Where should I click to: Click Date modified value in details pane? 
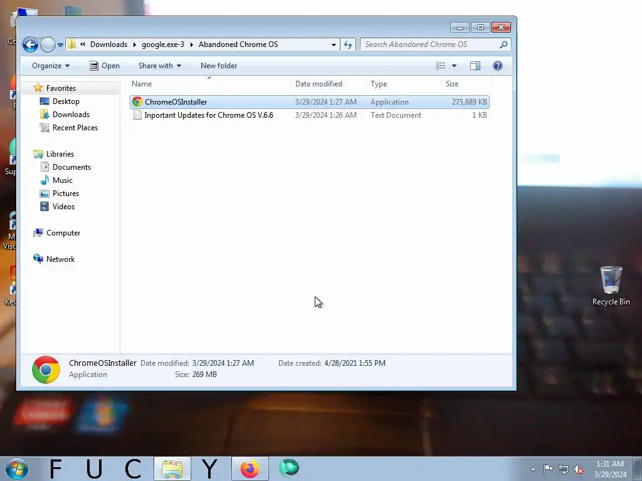click(223, 363)
